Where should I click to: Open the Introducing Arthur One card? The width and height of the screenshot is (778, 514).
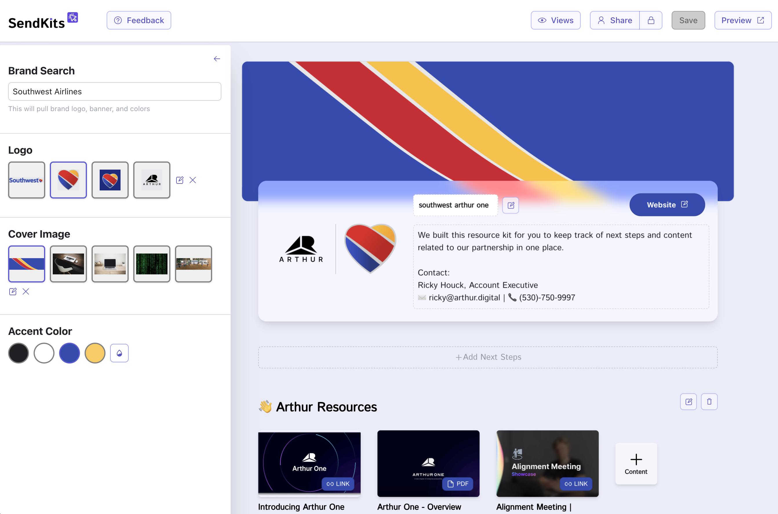(x=309, y=464)
